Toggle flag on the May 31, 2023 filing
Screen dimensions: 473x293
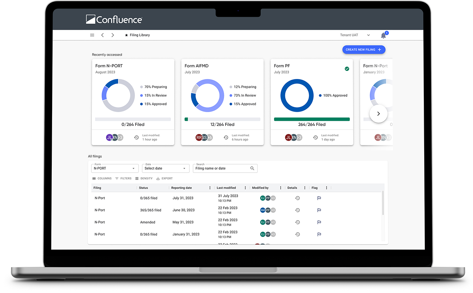[319, 222]
